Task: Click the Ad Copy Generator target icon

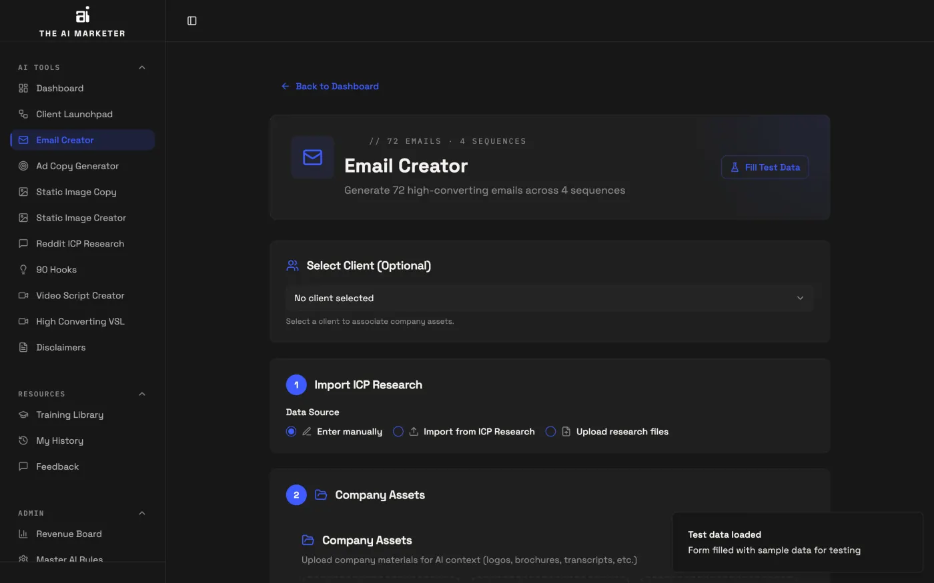Action: (x=23, y=166)
